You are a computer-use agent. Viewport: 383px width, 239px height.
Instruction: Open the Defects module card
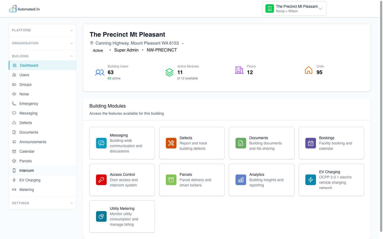tap(192, 143)
